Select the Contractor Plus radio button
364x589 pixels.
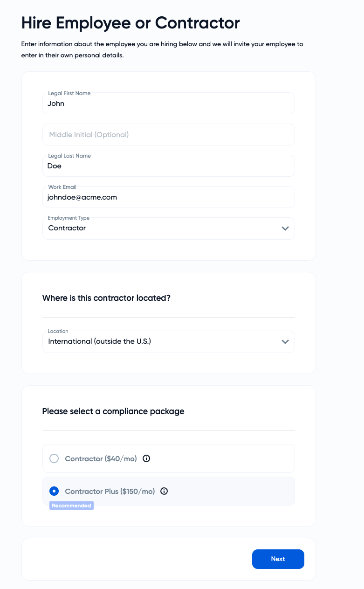tap(54, 491)
